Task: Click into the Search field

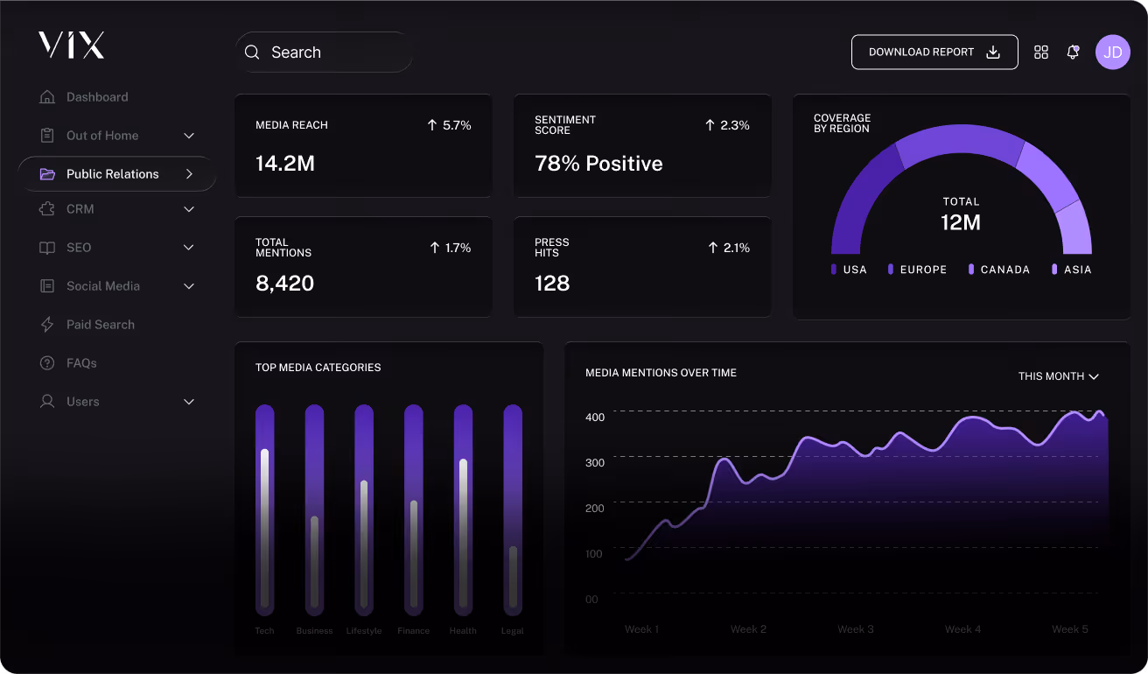Action: [x=324, y=53]
